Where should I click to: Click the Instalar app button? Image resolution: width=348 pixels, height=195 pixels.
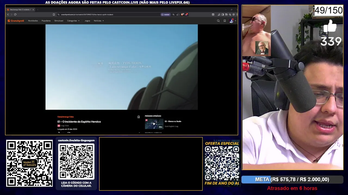coord(166,15)
